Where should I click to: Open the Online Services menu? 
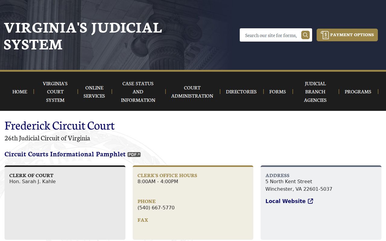[x=94, y=92]
